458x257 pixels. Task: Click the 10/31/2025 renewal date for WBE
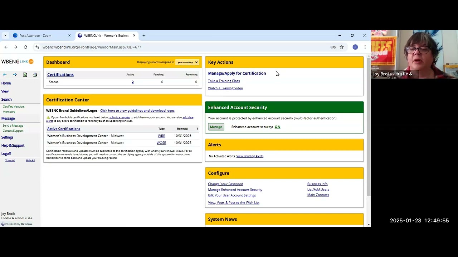(182, 136)
